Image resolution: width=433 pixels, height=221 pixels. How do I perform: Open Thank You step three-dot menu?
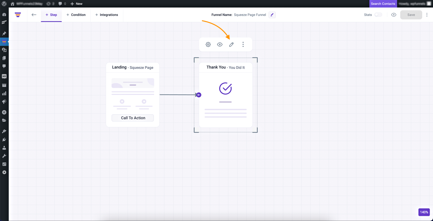[243, 45]
